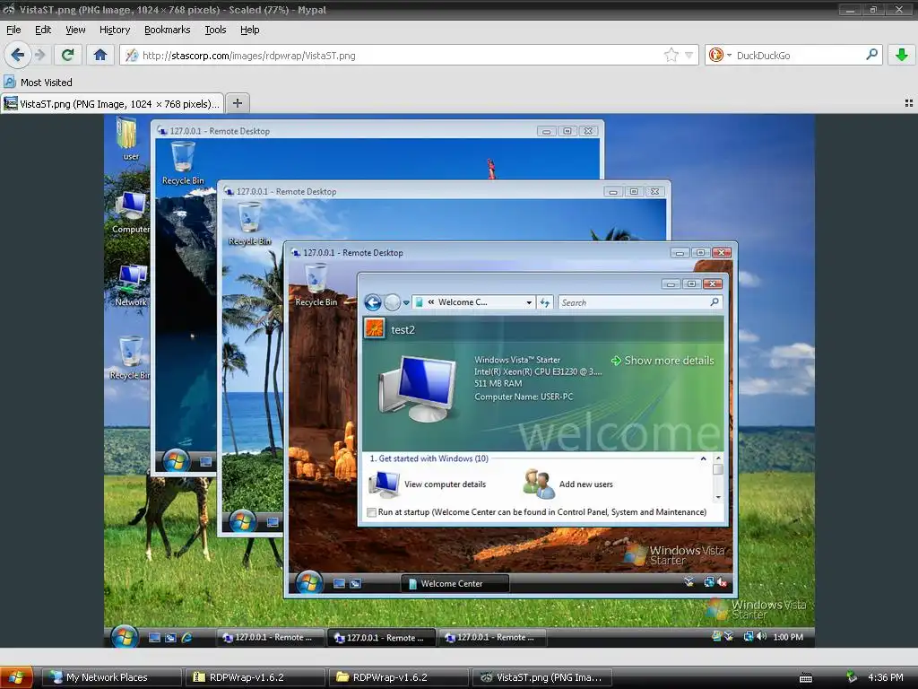Open the View menu
Image resolution: width=918 pixels, height=689 pixels.
click(x=75, y=30)
